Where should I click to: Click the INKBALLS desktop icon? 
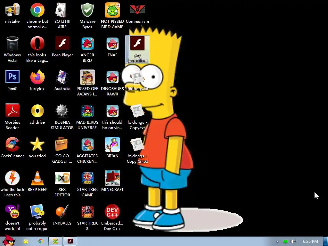[62, 211]
